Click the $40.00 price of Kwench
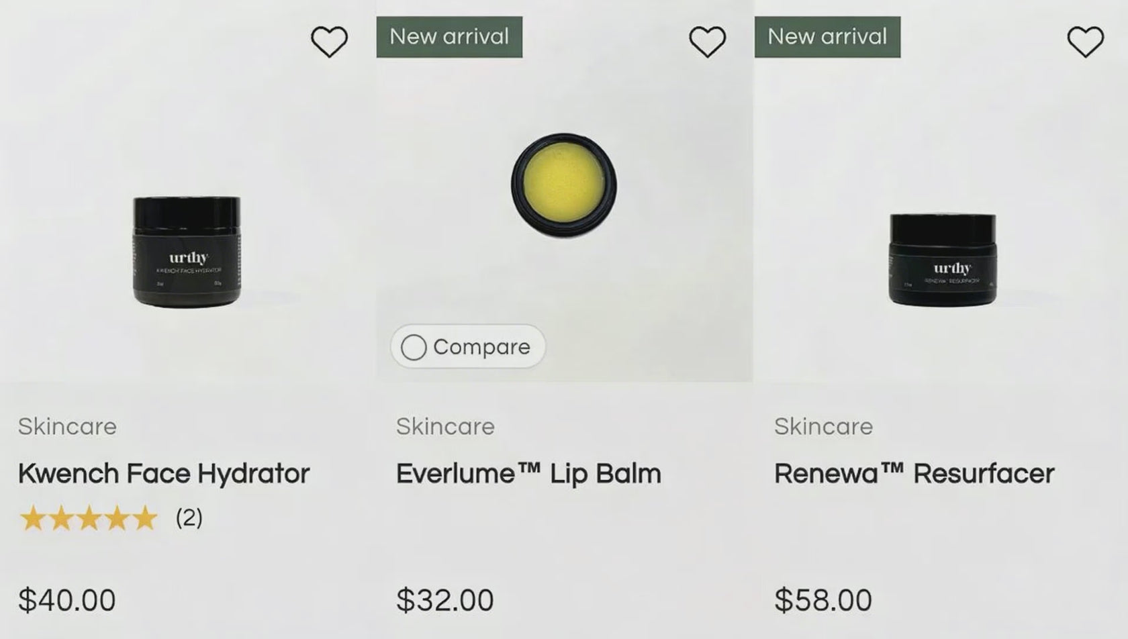This screenshot has height=639, width=1128. [x=67, y=600]
